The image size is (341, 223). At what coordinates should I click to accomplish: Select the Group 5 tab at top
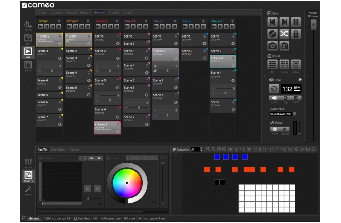[99, 12]
